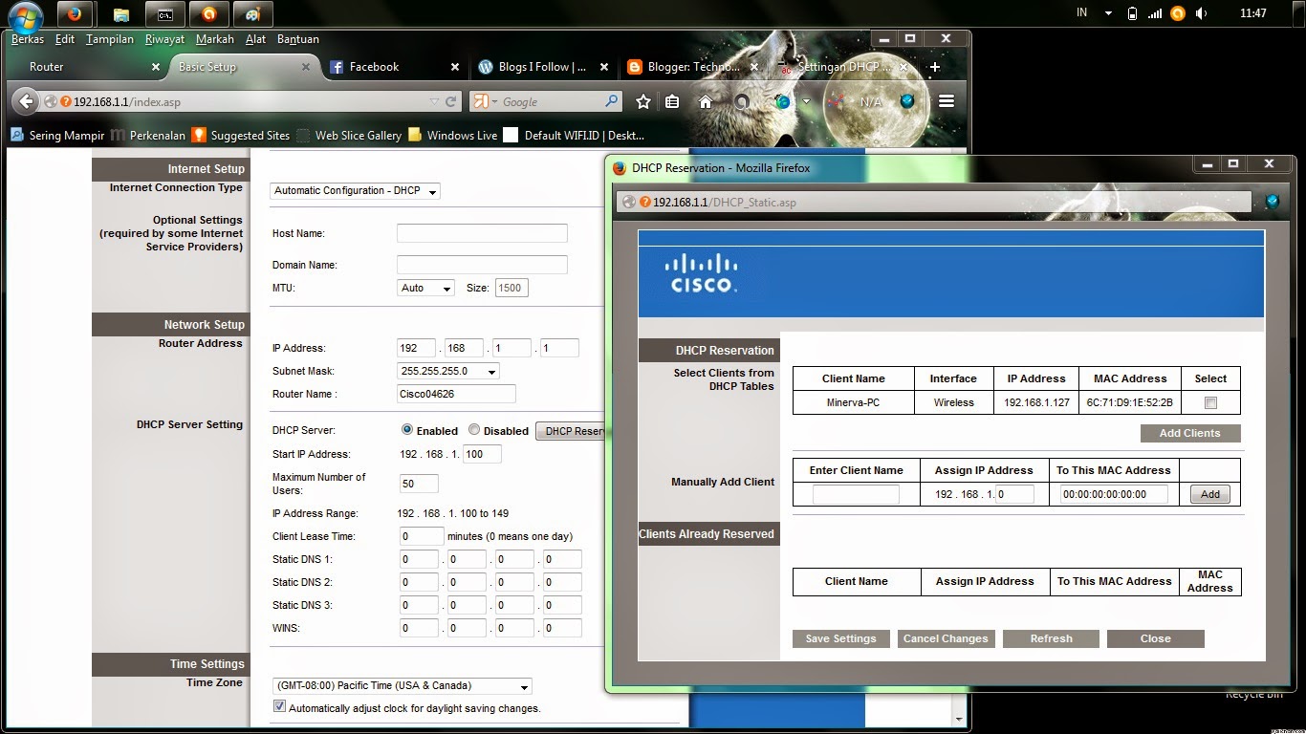Open the file explorer folder taskbar icon
The width and height of the screenshot is (1306, 734).
click(x=121, y=14)
